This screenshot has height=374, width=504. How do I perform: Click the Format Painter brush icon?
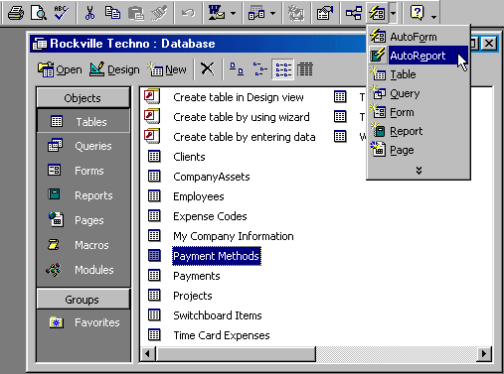(159, 14)
